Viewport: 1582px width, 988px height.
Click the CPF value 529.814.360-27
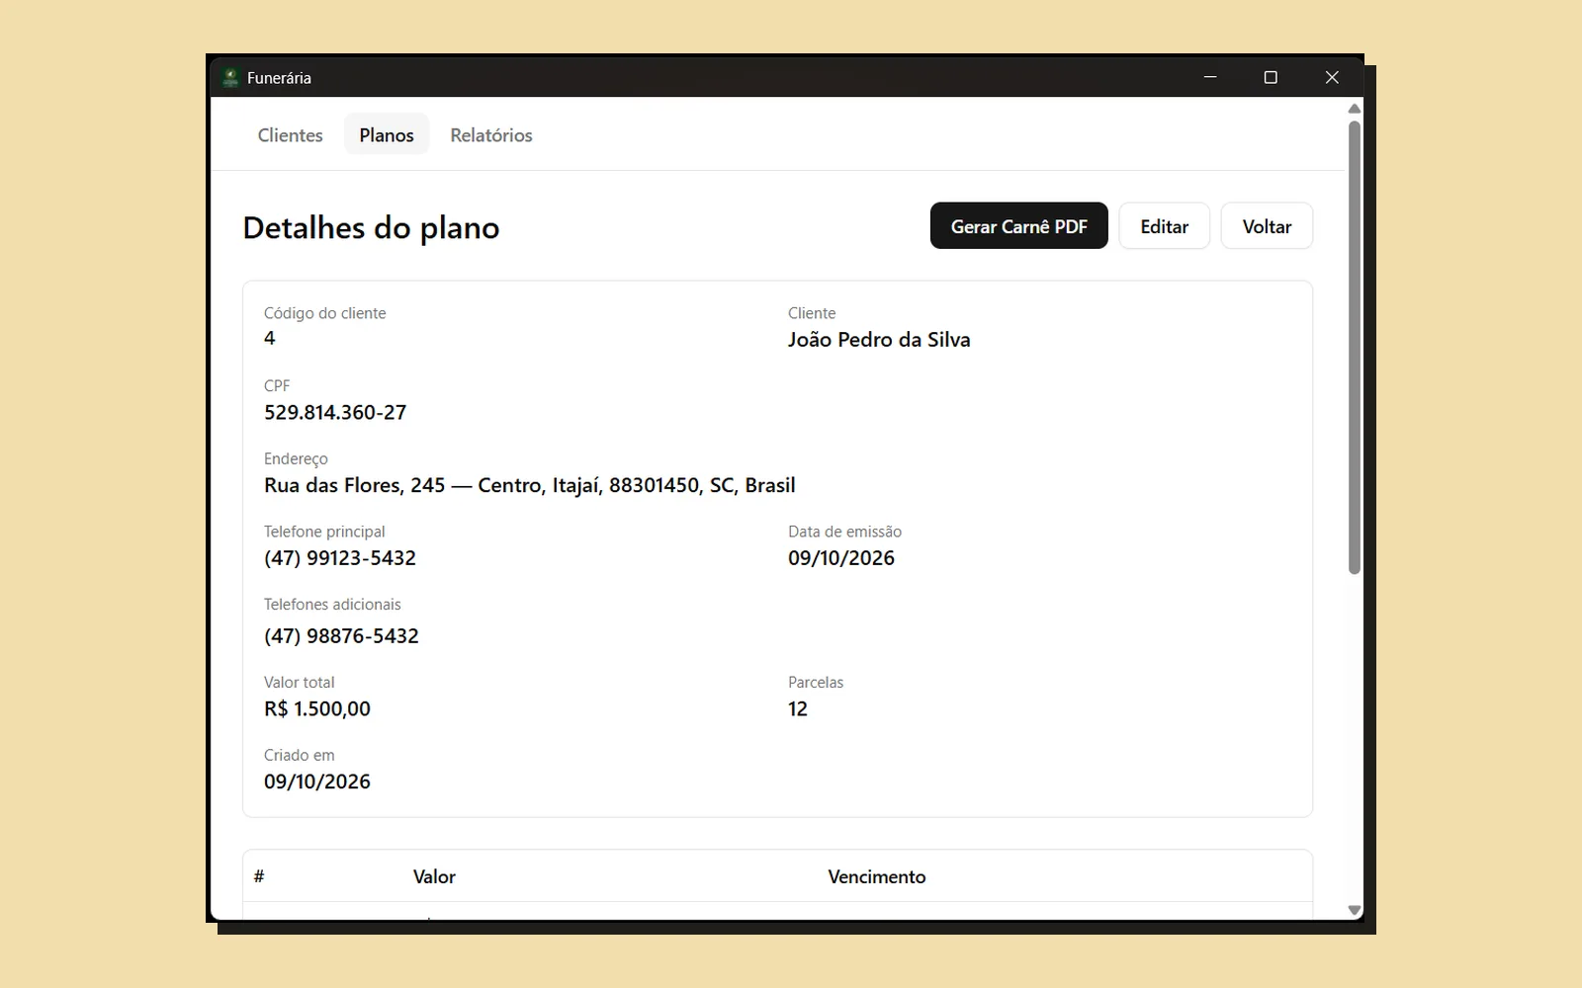335,413
